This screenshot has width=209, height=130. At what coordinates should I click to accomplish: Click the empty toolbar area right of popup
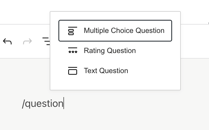(195, 42)
